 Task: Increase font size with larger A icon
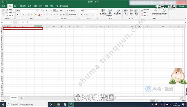click(x=44, y=11)
